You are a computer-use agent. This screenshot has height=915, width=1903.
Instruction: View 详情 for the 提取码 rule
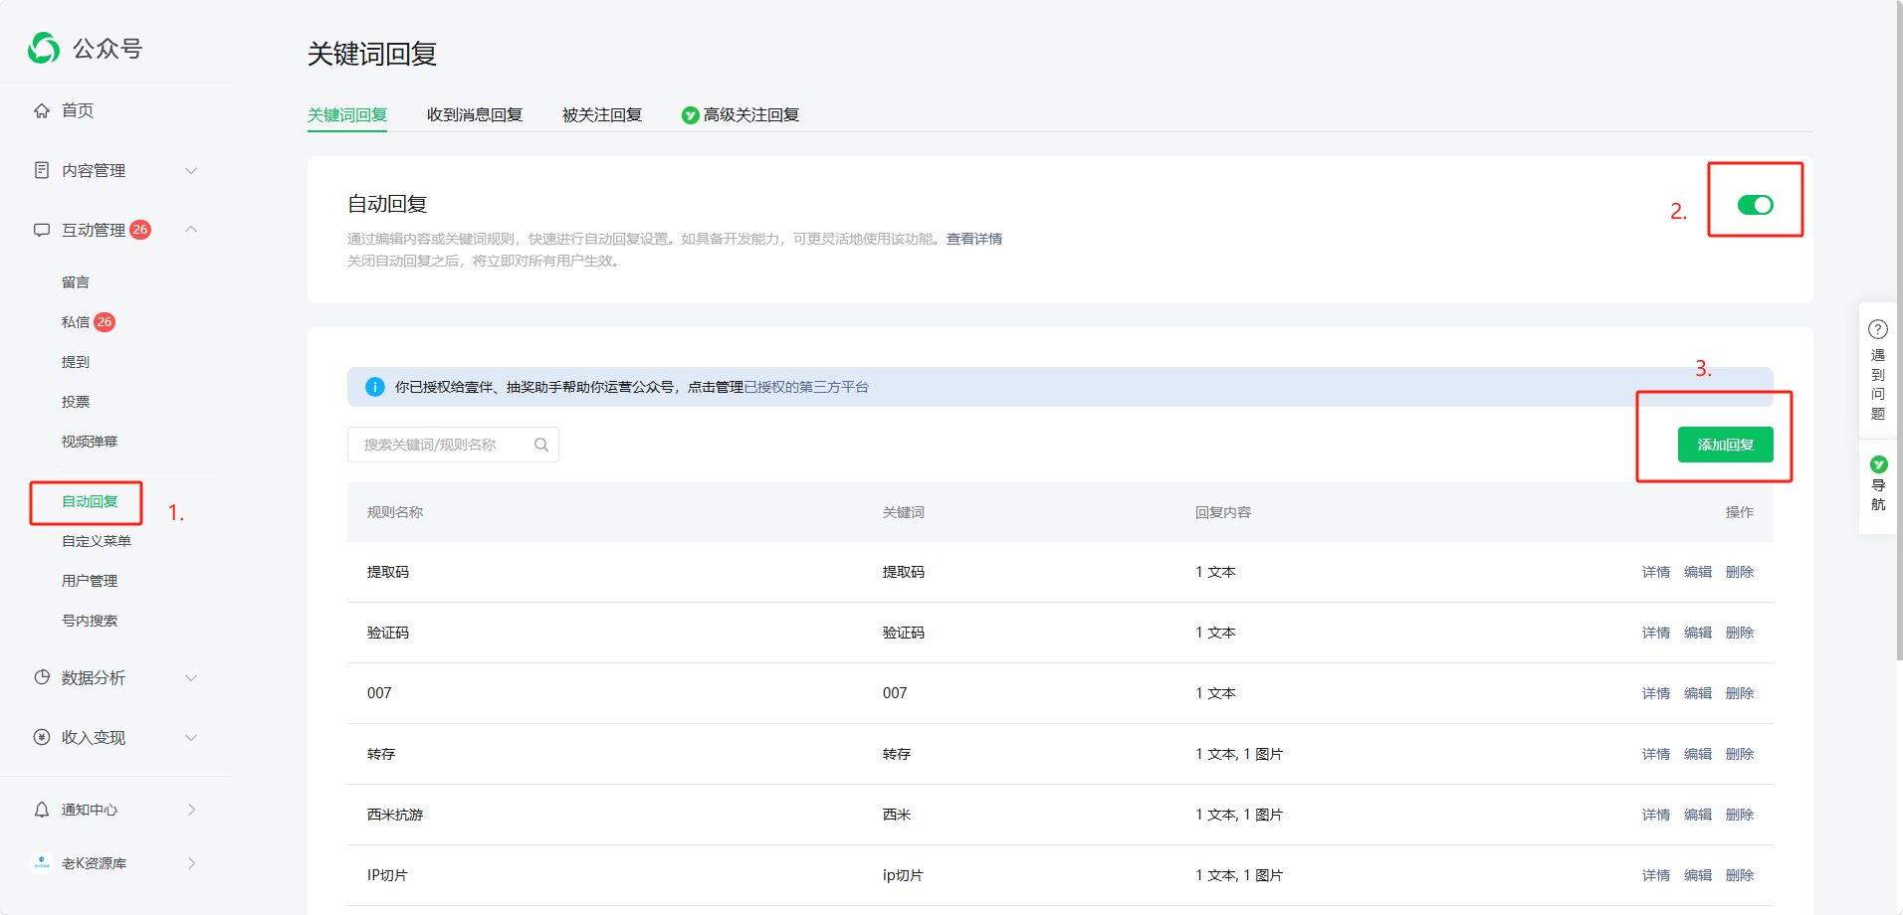pyautogui.click(x=1656, y=572)
